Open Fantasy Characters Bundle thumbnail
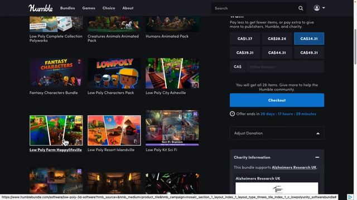 pyautogui.click(x=56, y=73)
